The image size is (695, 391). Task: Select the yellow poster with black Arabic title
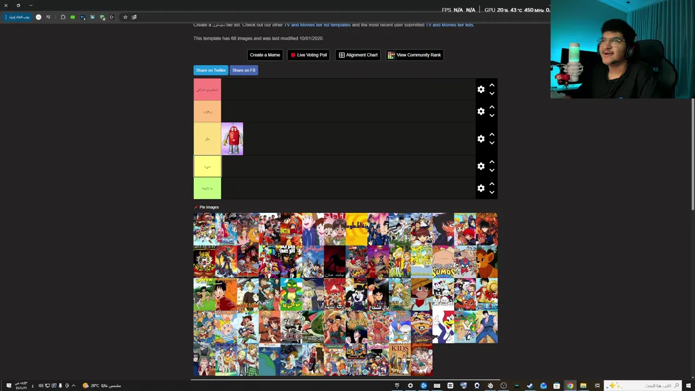pos(356,229)
